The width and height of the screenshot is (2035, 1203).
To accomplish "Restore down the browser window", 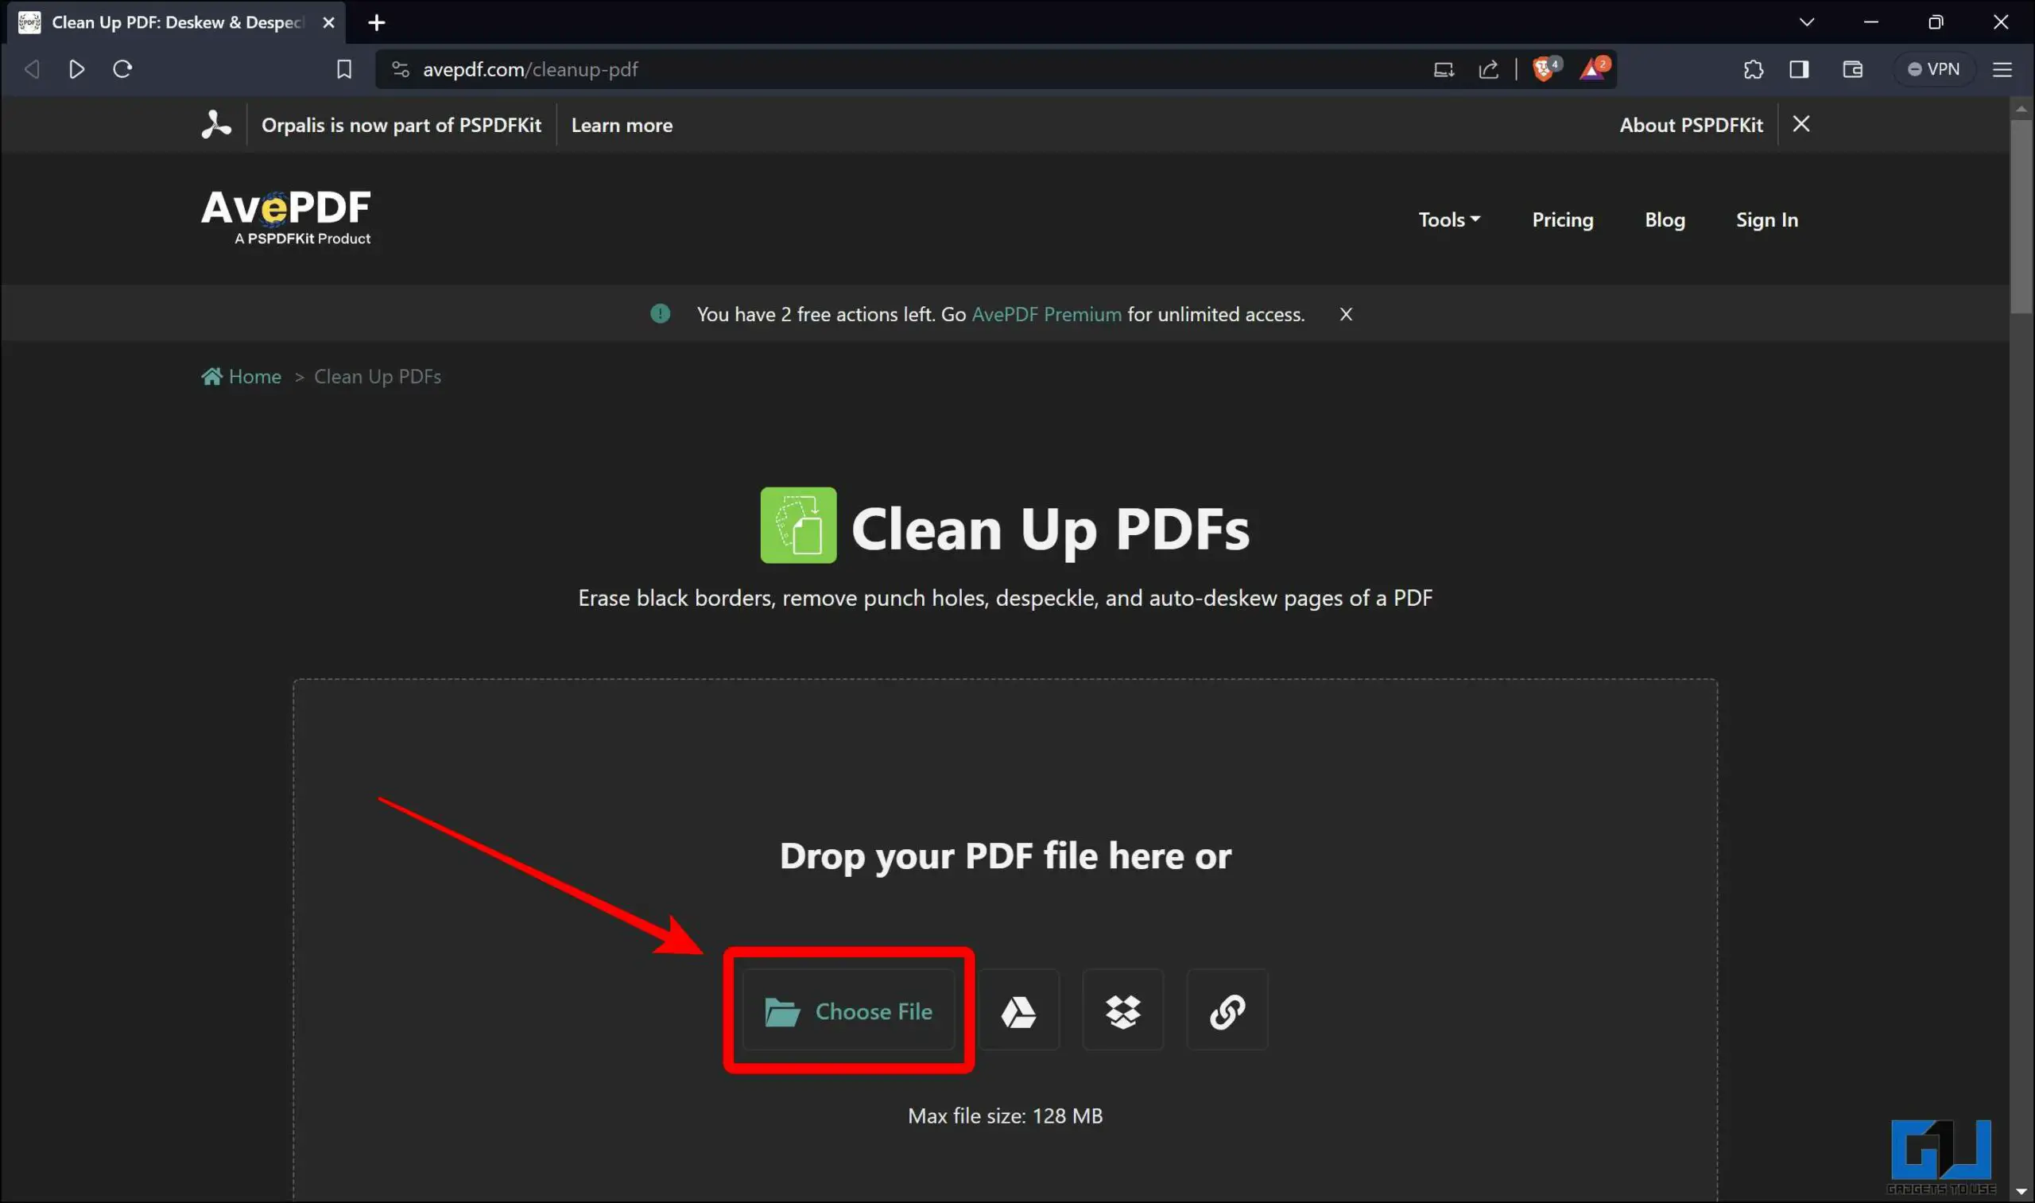I will [x=1936, y=22].
